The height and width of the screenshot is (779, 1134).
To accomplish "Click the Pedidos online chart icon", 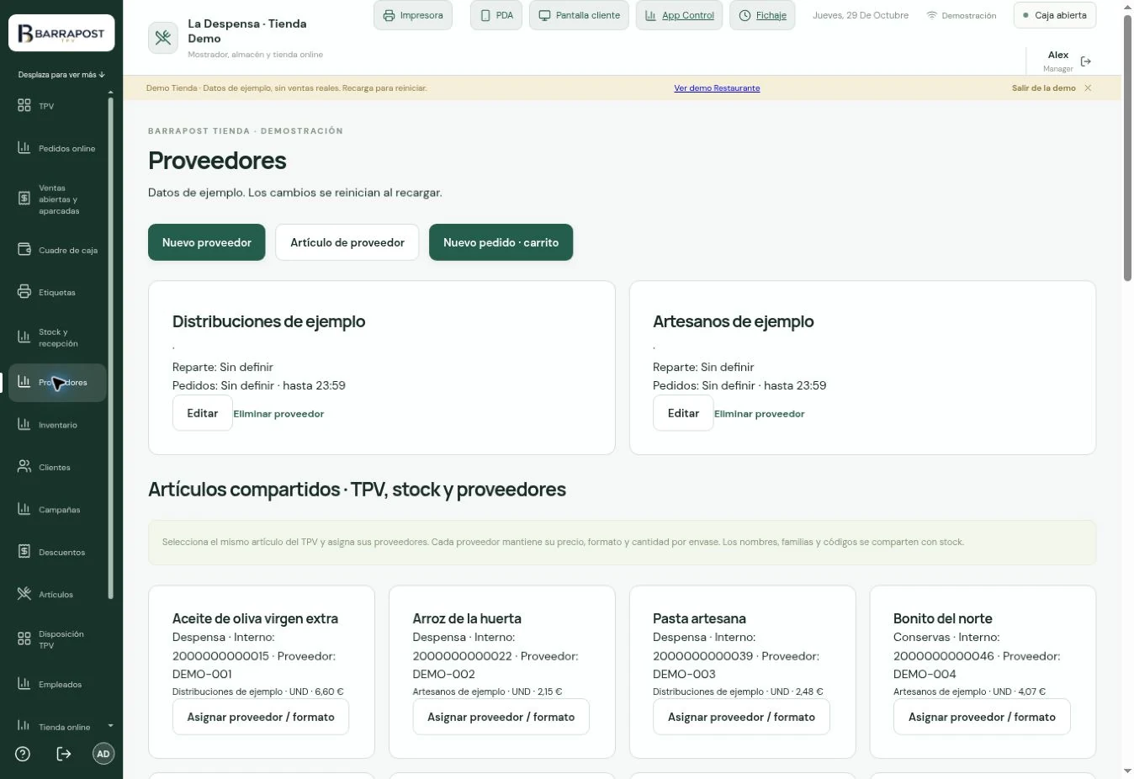I will pos(24,148).
